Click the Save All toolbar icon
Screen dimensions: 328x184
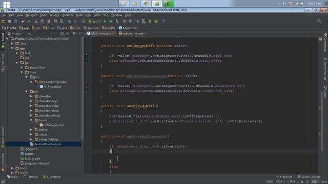pos(9,21)
